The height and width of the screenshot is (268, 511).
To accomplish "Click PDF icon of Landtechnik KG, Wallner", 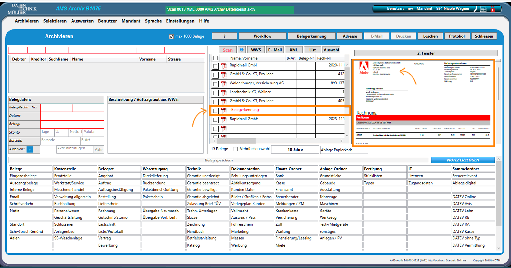I will 224,93.
